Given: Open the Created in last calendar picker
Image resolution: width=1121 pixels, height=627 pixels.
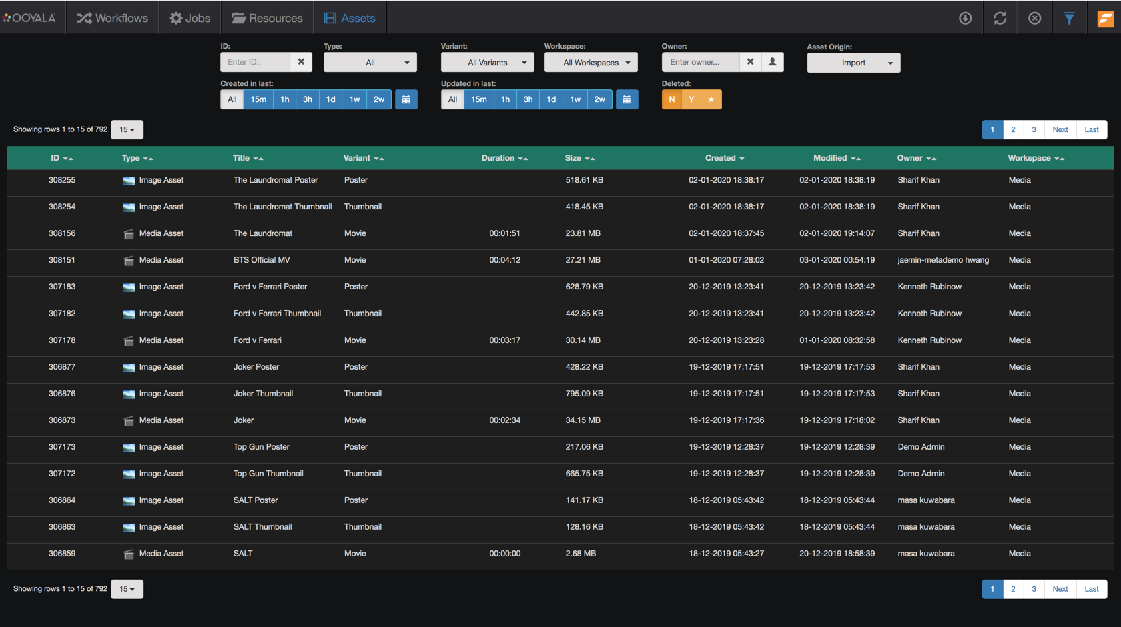Looking at the screenshot, I should pos(406,99).
